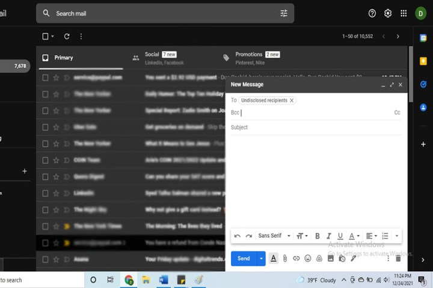Insert numbered list in compose
This screenshot has width=433, height=288.
point(385,236)
